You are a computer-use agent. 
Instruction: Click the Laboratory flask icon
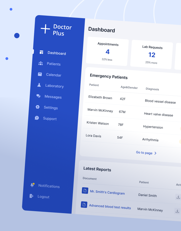coord(39,85)
